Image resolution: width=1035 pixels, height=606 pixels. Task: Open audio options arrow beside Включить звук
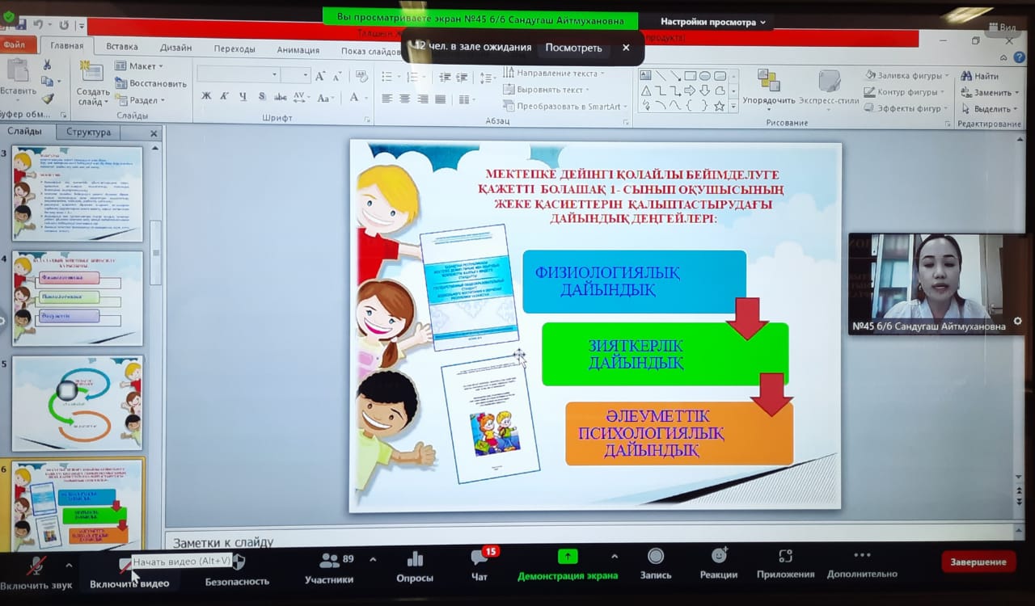click(69, 565)
